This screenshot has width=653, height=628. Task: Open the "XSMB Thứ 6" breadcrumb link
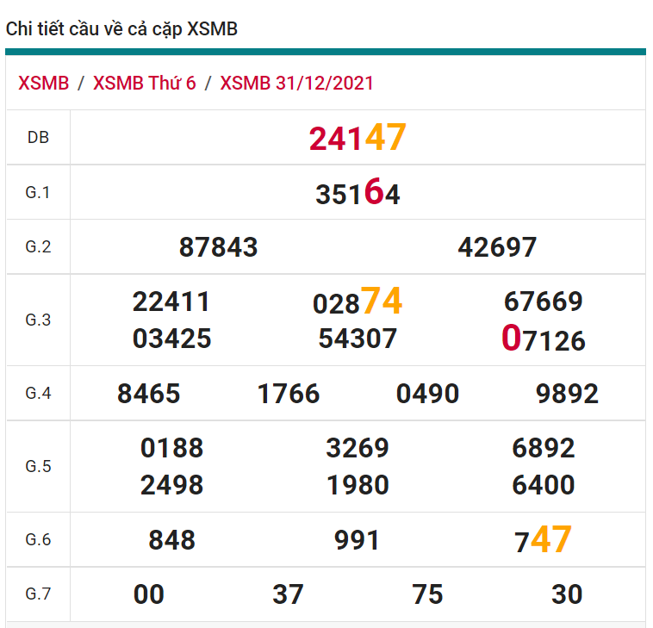click(x=144, y=84)
